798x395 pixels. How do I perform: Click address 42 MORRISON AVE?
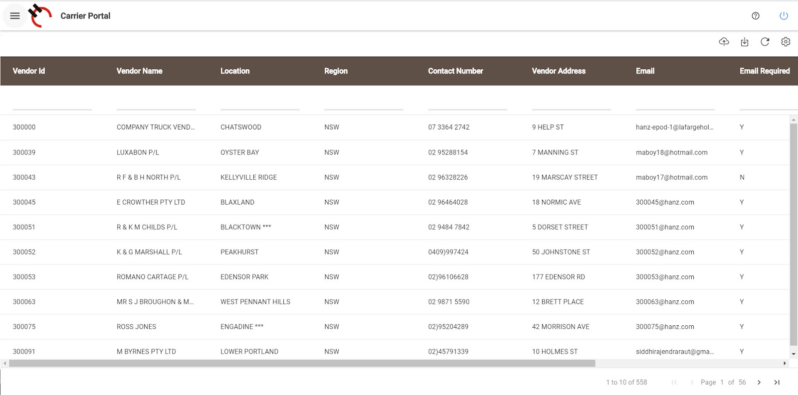point(561,327)
